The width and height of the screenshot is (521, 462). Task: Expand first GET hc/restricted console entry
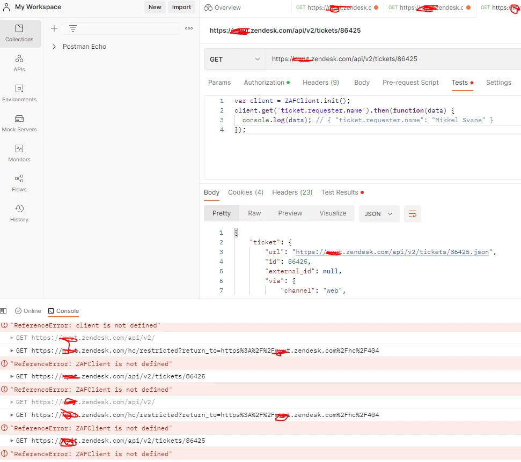click(12, 351)
